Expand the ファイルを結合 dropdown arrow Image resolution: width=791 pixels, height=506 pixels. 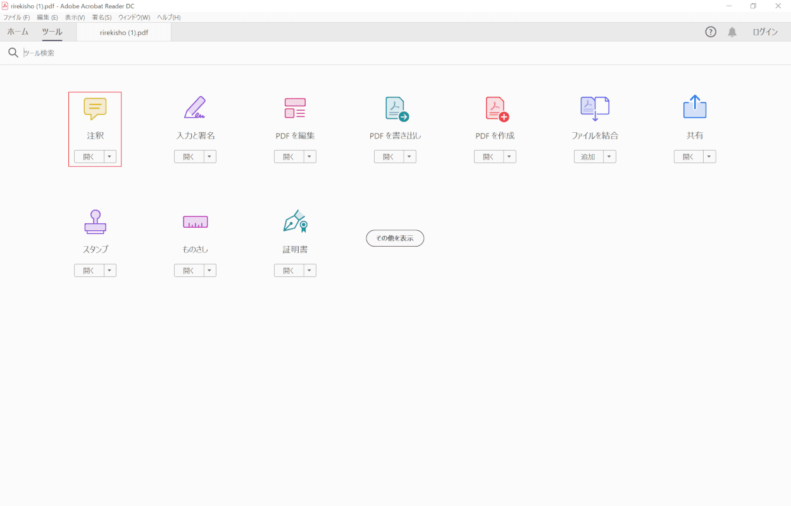(610, 157)
